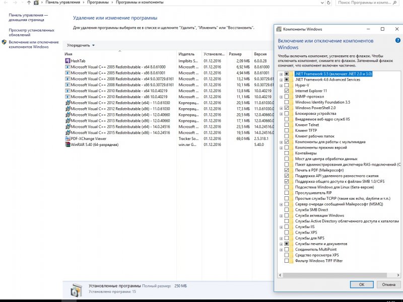The width and height of the screenshot is (403, 302).
Task: Click icon of Visual C++ 2008 x64 9.0.30729.6161
Action: pos(68,79)
